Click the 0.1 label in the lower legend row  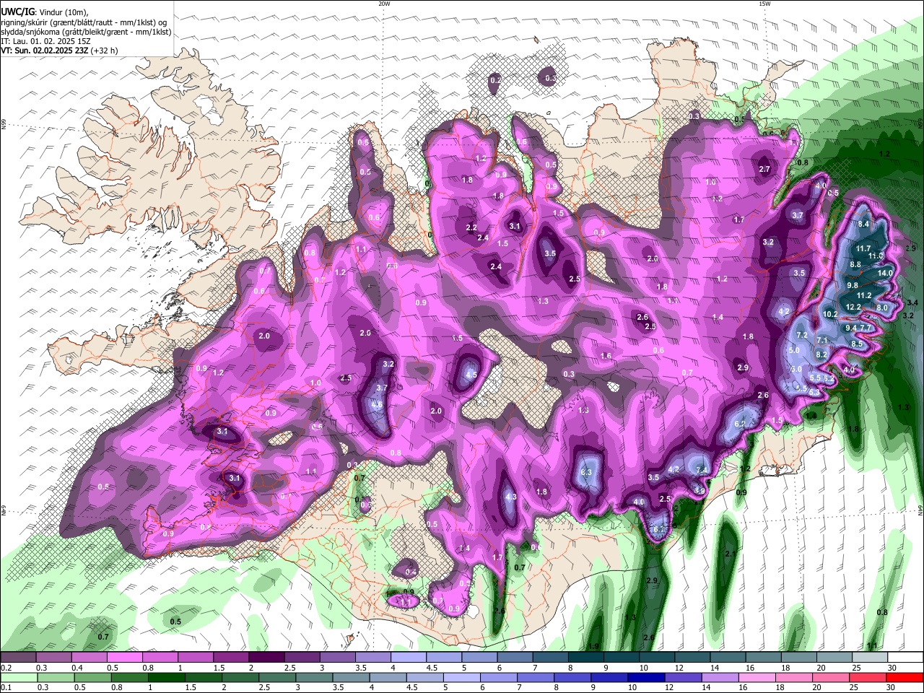pos(6,688)
